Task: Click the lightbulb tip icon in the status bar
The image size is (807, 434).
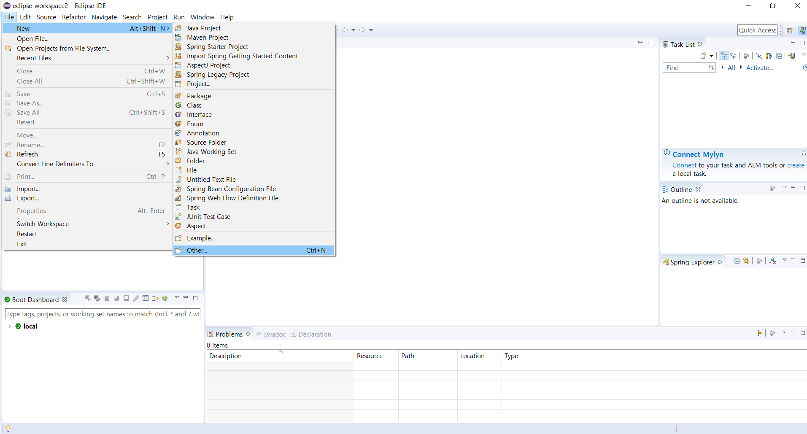Action: pyautogui.click(x=8, y=429)
